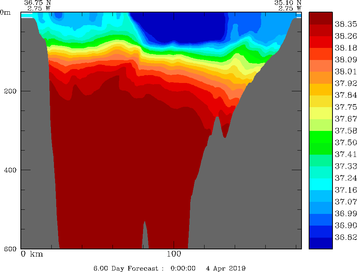Click the 0m depth axis label

click(5, 12)
